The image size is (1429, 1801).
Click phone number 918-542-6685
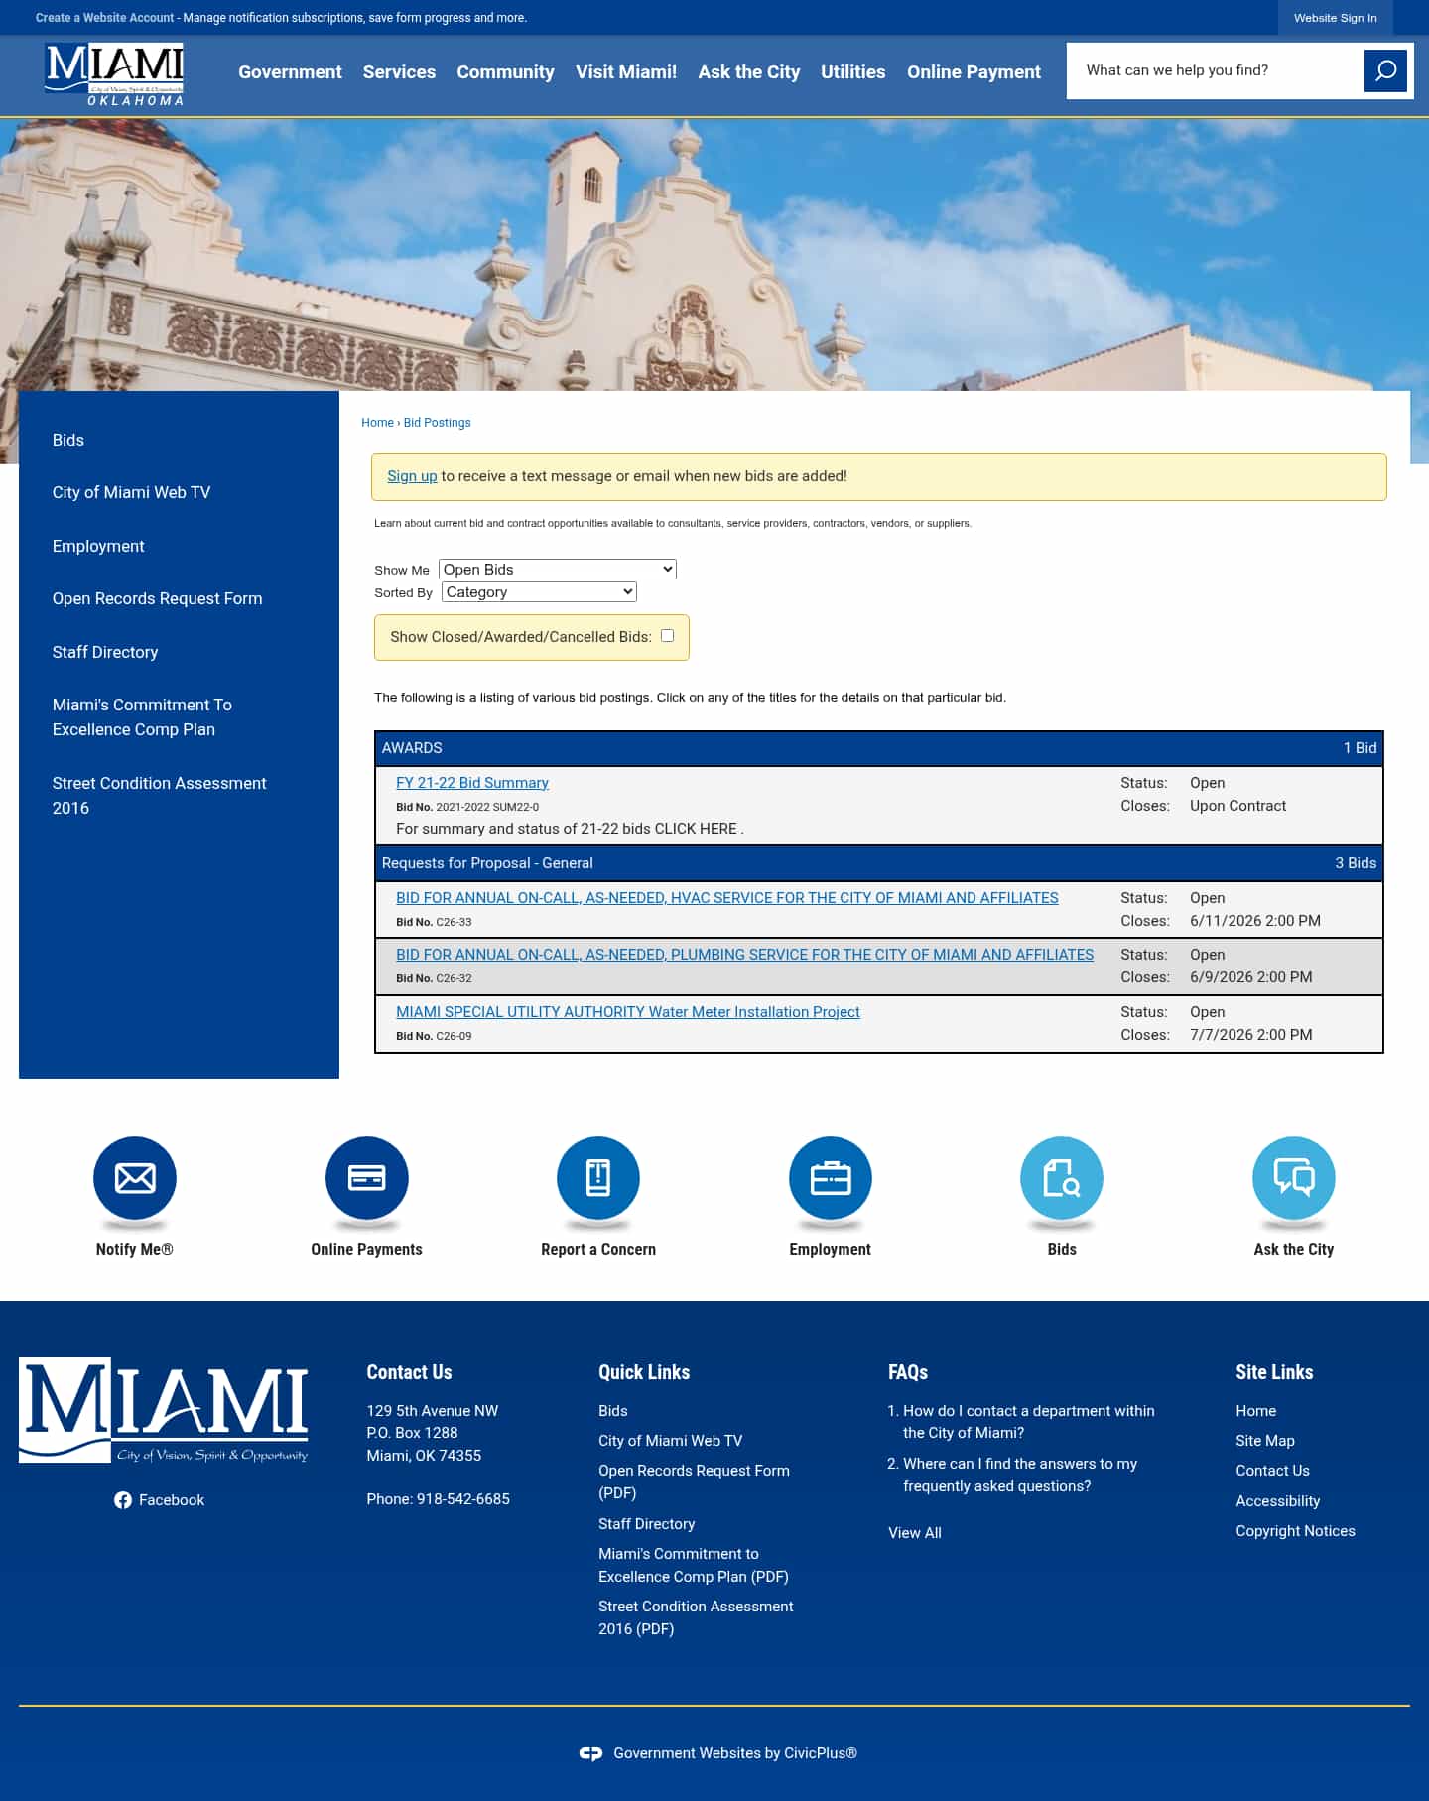(463, 1499)
